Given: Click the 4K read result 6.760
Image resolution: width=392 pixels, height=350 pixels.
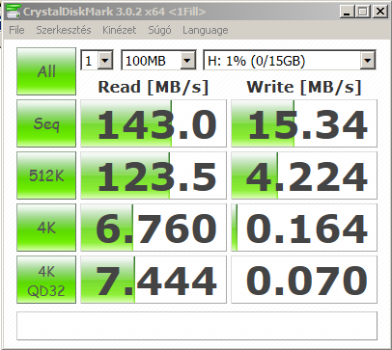Looking at the screenshot, I should pos(154,228).
